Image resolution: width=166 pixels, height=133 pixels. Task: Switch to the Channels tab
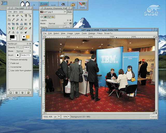point(45,17)
